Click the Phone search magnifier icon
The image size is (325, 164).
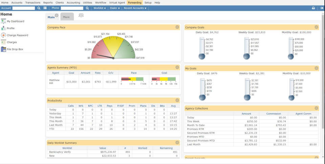(x=87, y=8)
